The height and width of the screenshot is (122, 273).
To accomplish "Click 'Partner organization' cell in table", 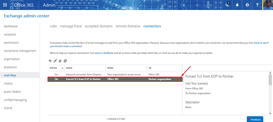I will pyautogui.click(x=160, y=79).
